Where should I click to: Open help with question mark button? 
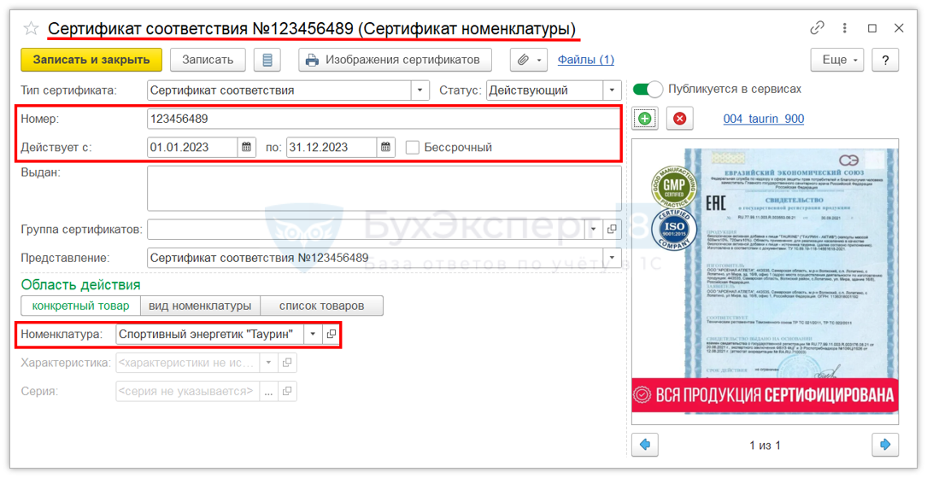[x=885, y=60]
